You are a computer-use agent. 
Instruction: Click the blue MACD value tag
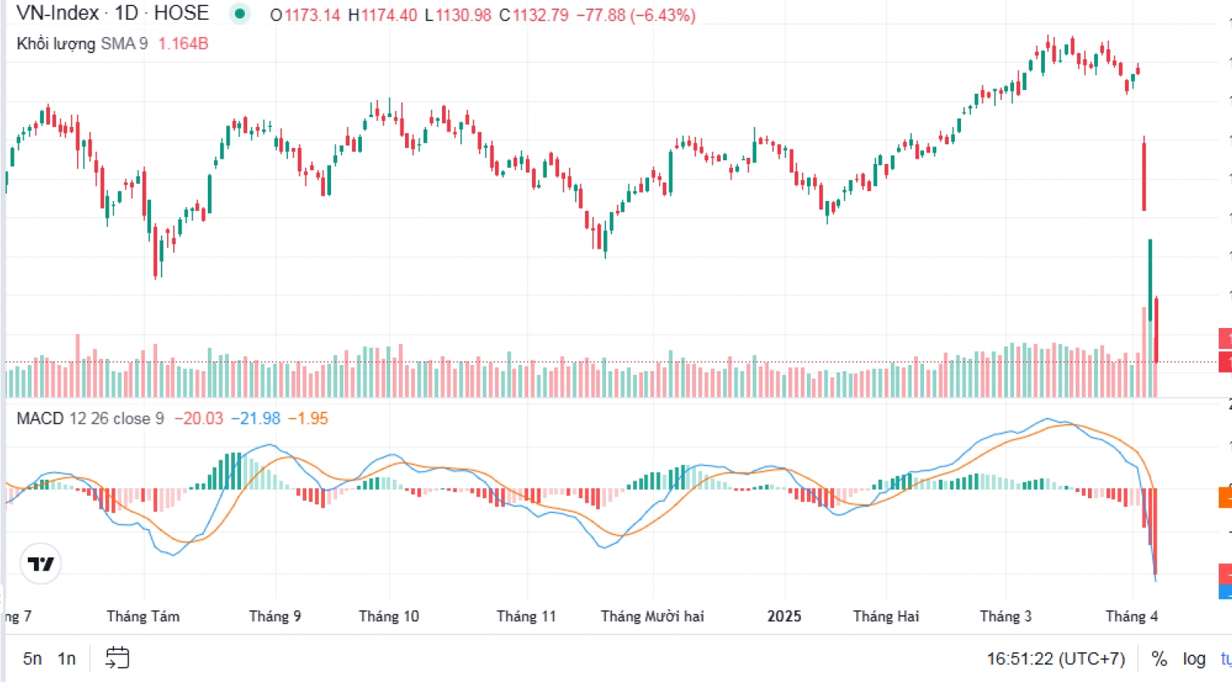pyautogui.click(x=1225, y=592)
